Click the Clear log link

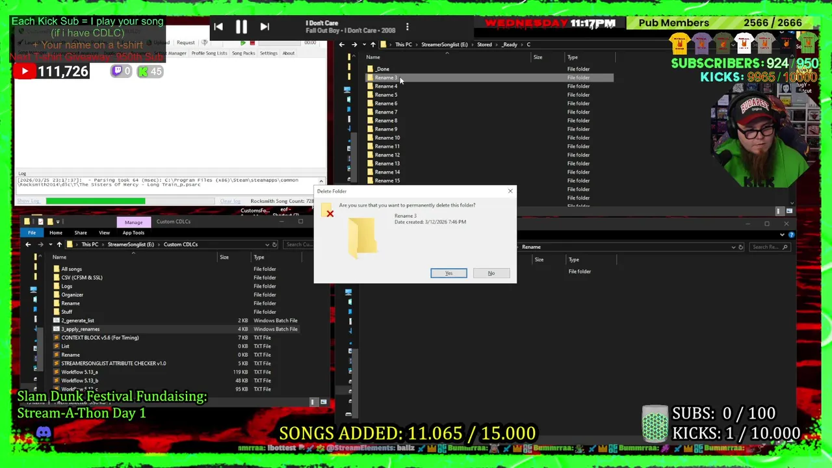pos(230,201)
